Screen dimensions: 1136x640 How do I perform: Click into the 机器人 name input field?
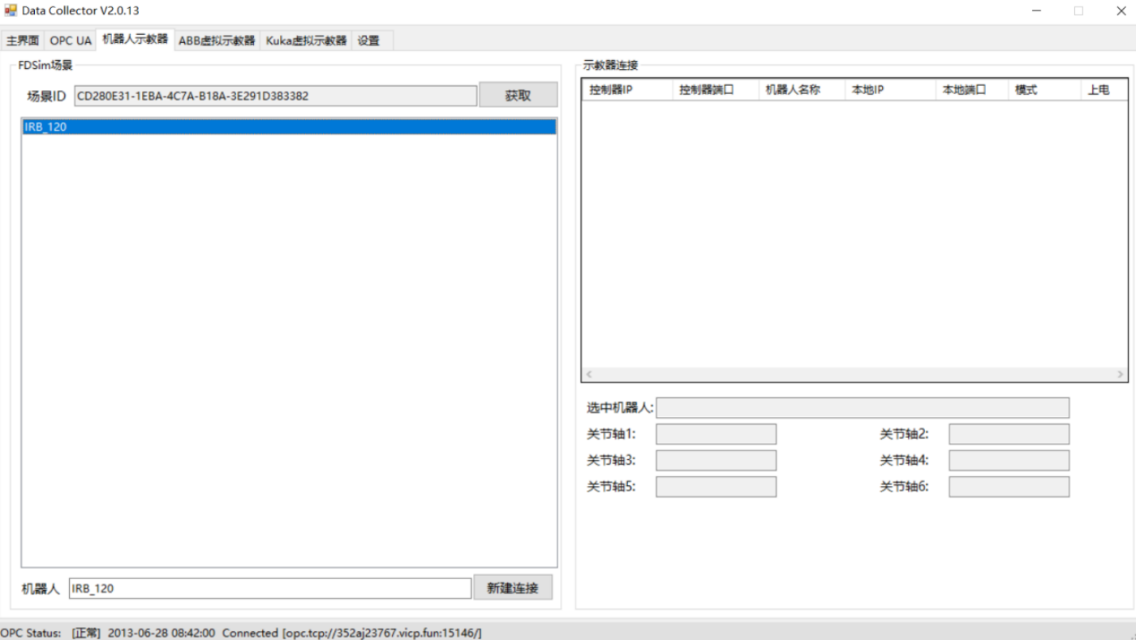point(269,588)
